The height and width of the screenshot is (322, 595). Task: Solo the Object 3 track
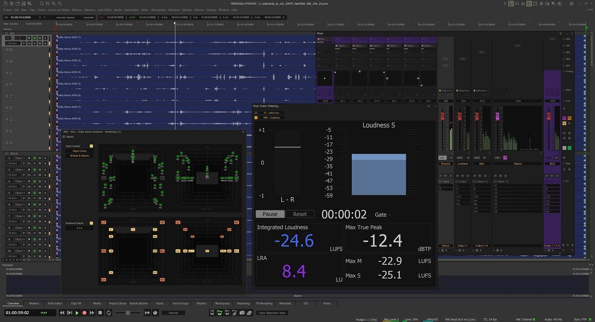[45, 181]
